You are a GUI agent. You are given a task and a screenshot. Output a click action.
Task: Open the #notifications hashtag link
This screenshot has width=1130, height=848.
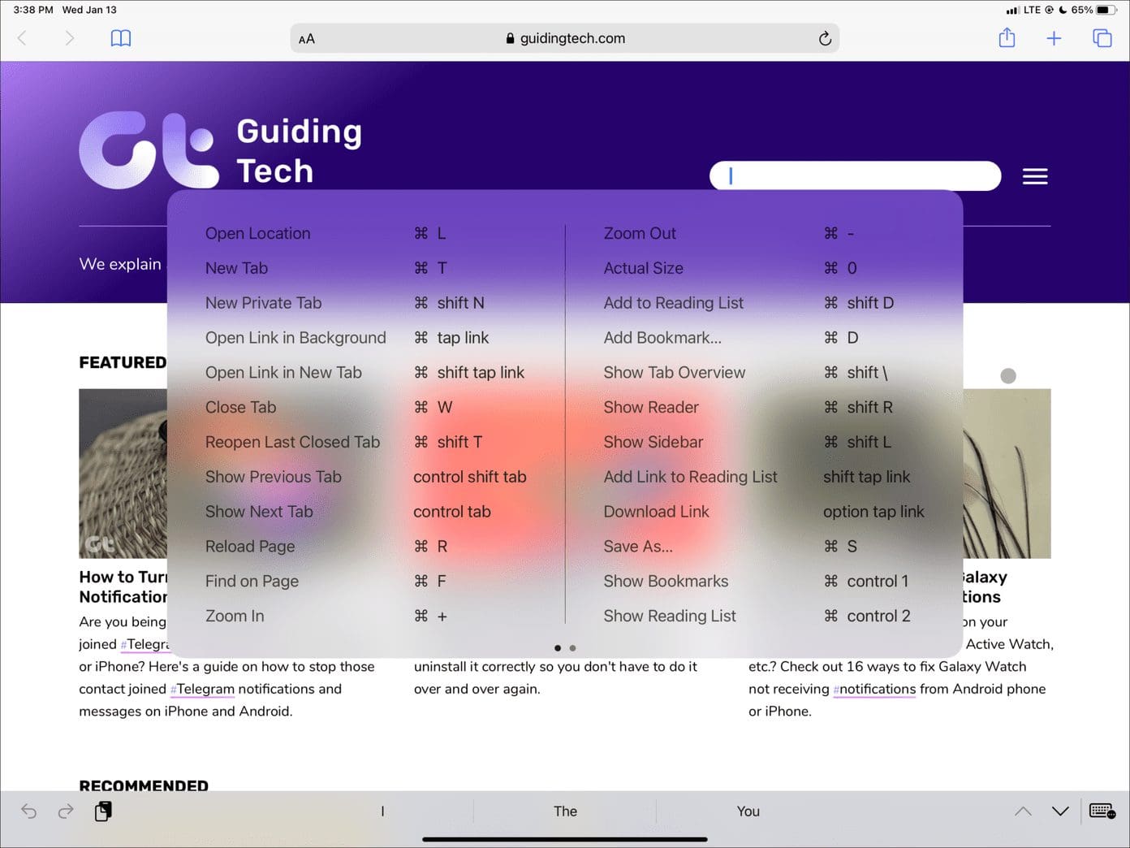click(874, 689)
